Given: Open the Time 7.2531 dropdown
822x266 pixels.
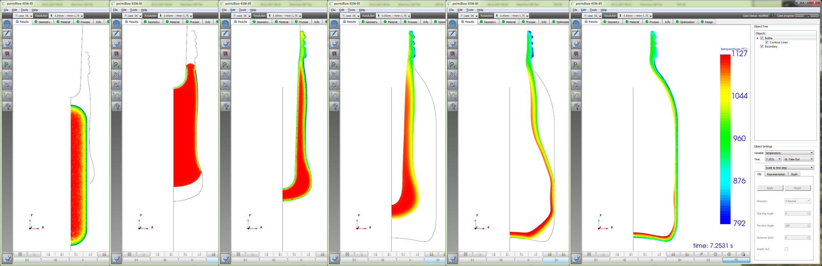Looking at the screenshot, I should click(773, 159).
